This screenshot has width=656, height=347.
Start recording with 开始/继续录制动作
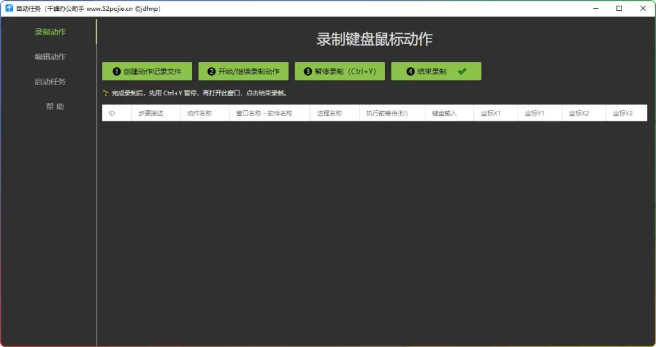243,72
